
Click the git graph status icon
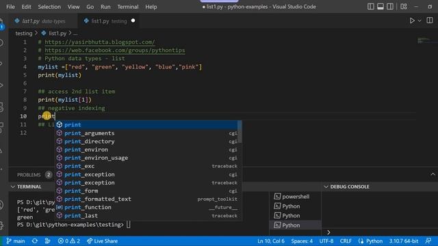coord(47,241)
